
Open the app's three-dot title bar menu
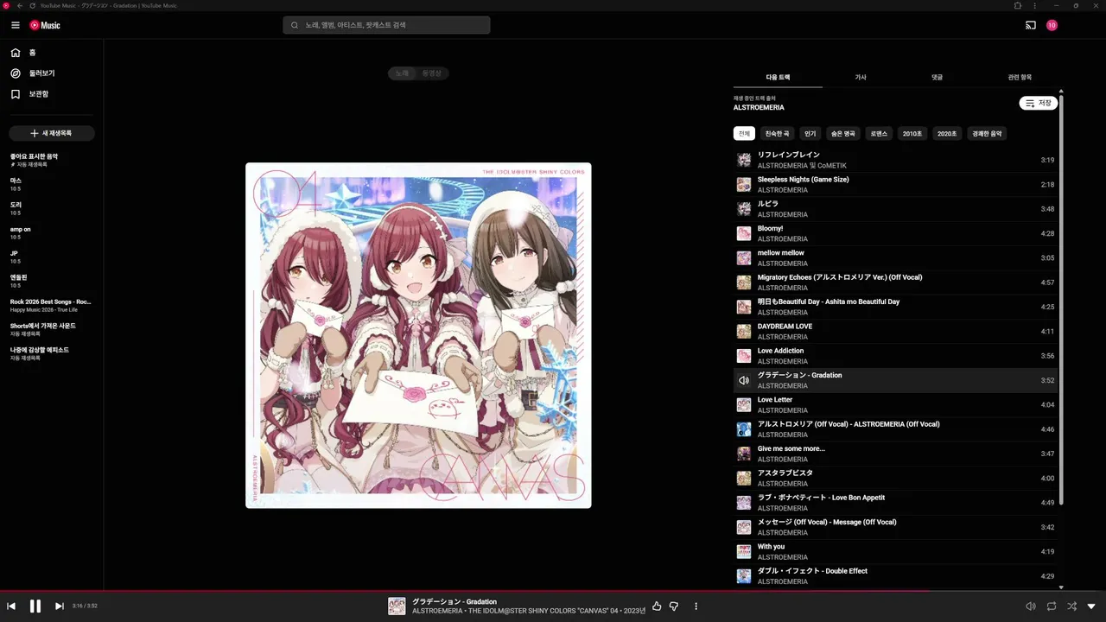(x=1034, y=5)
